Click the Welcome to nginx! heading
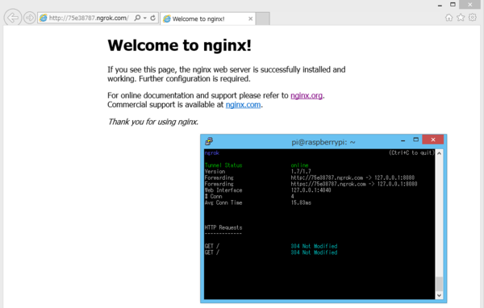 pos(179,45)
